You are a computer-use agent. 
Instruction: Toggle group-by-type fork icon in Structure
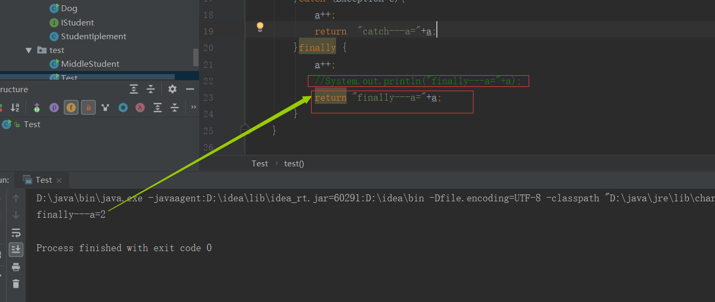[x=106, y=108]
